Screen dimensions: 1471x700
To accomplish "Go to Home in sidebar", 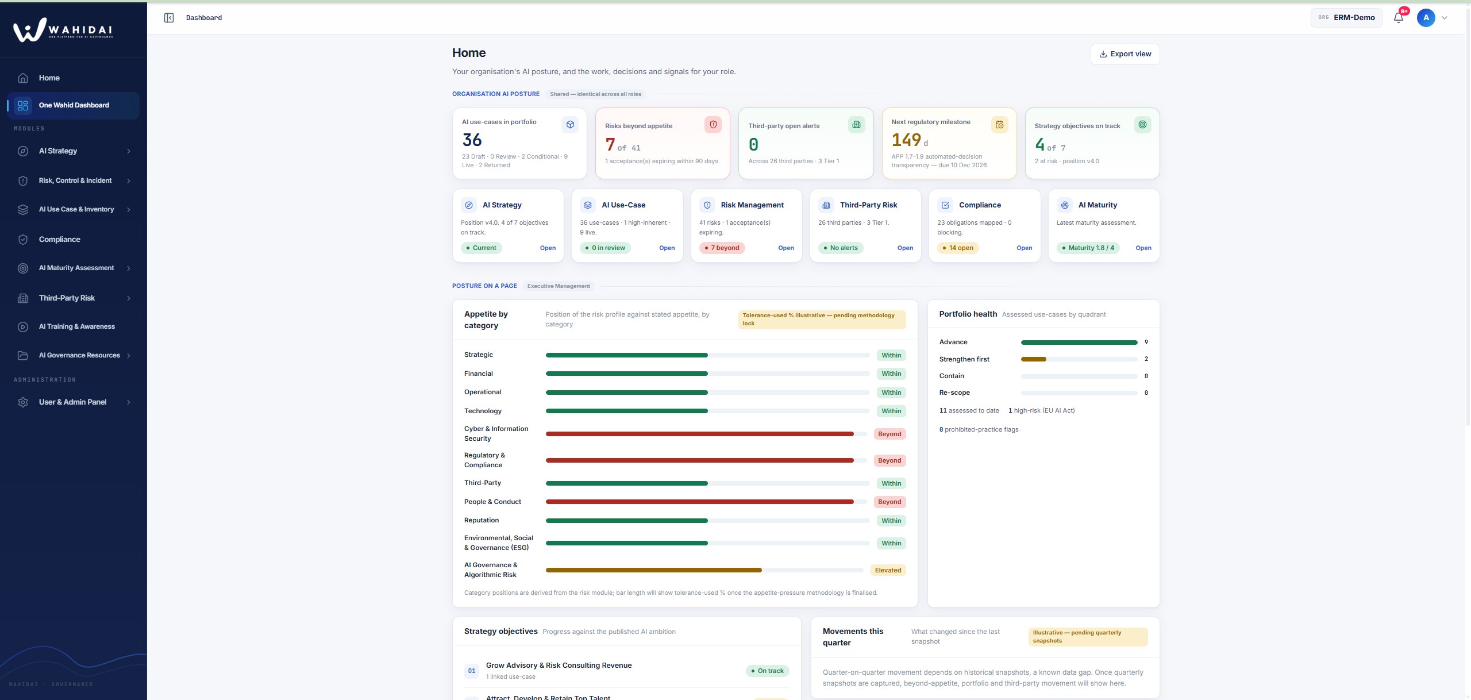I will tap(73, 78).
